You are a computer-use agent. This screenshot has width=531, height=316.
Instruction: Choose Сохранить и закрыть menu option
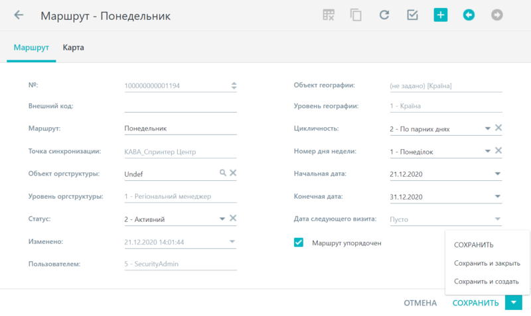click(487, 263)
